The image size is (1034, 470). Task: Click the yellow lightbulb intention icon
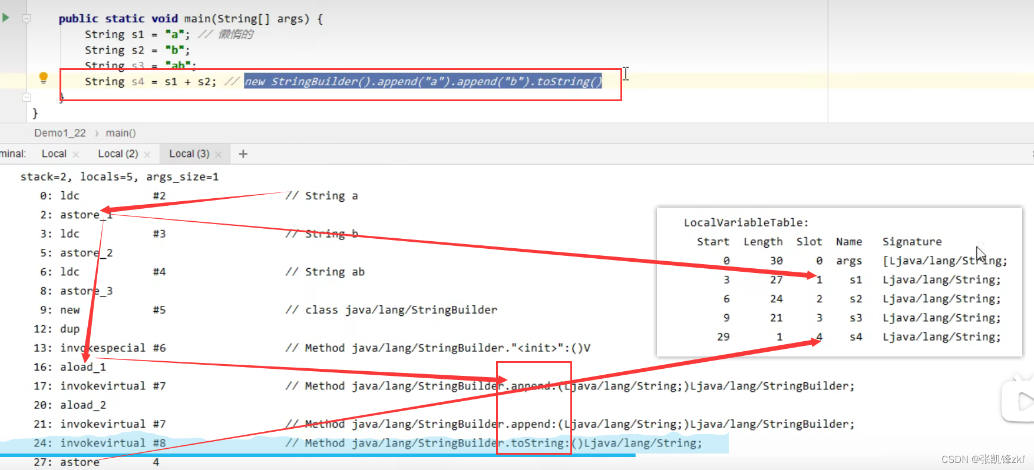coord(43,78)
